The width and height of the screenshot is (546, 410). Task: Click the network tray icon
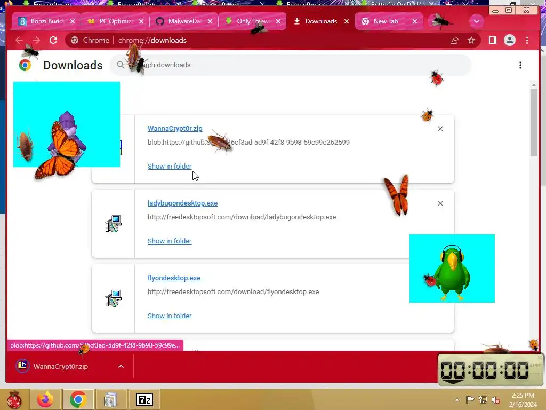(x=483, y=400)
